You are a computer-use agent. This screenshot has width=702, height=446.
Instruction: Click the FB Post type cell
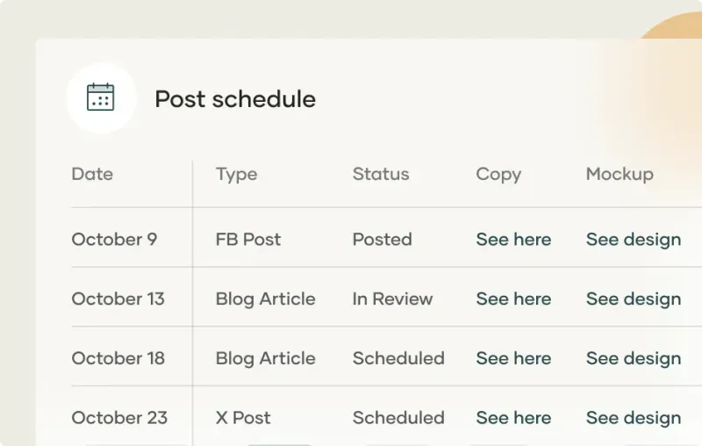tap(248, 240)
